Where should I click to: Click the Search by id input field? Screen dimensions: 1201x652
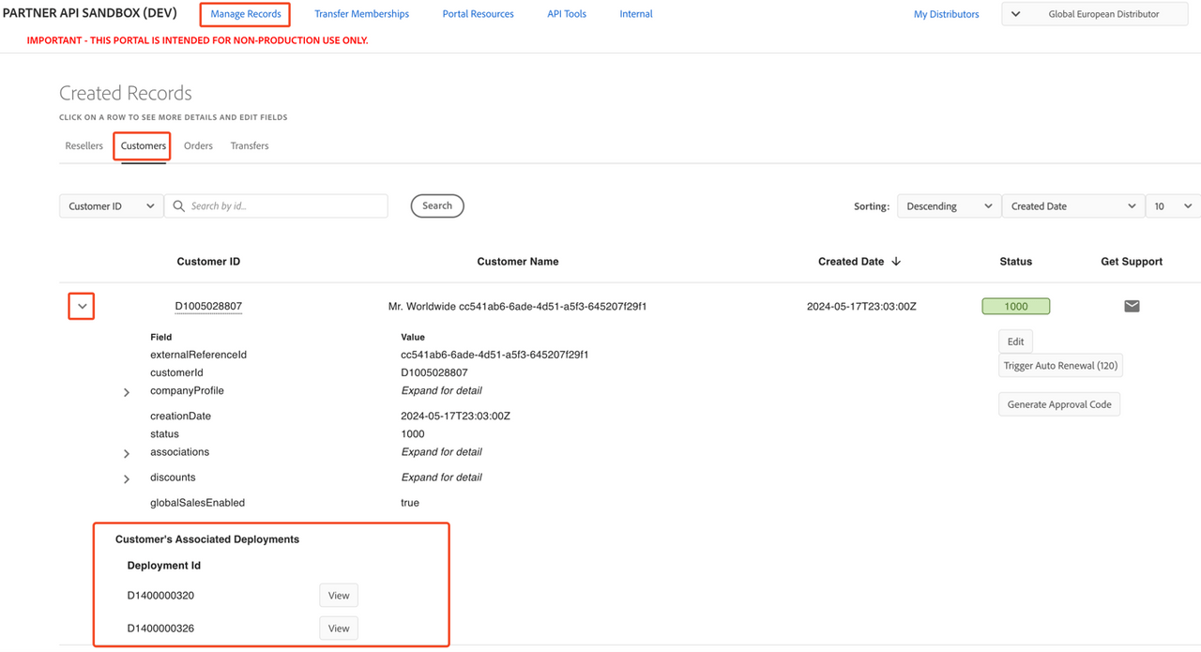pyautogui.click(x=286, y=206)
